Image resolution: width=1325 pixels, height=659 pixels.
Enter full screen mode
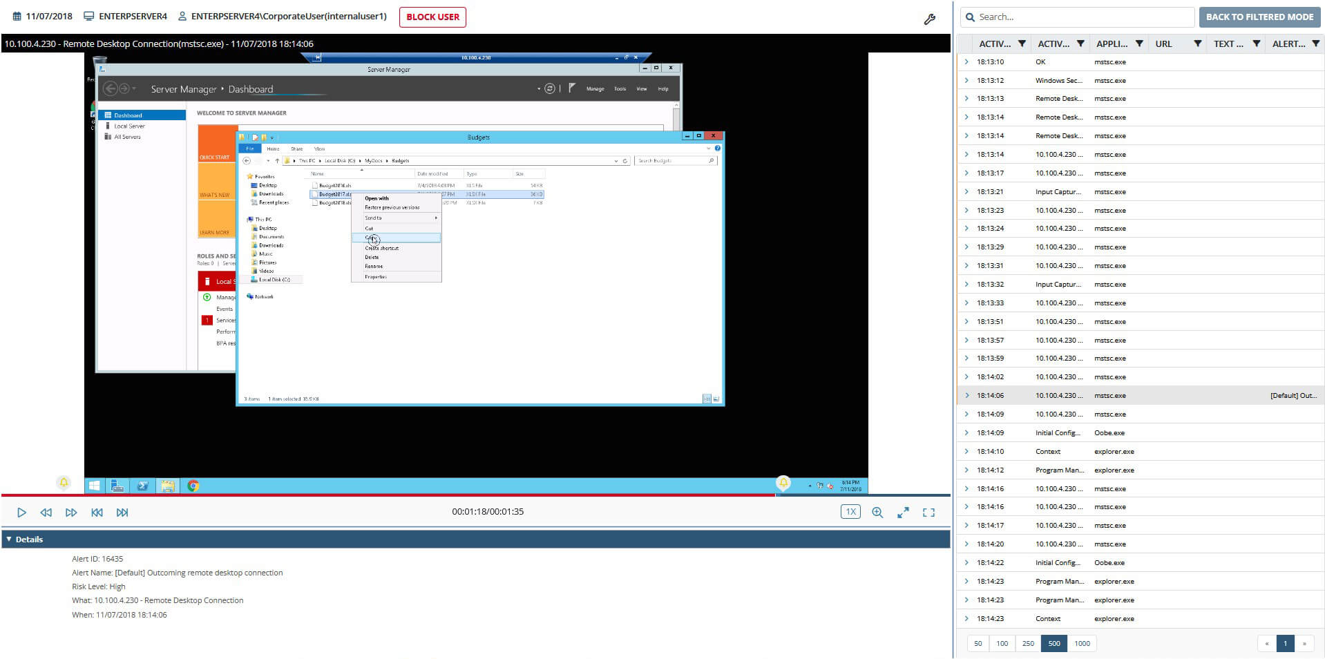928,513
